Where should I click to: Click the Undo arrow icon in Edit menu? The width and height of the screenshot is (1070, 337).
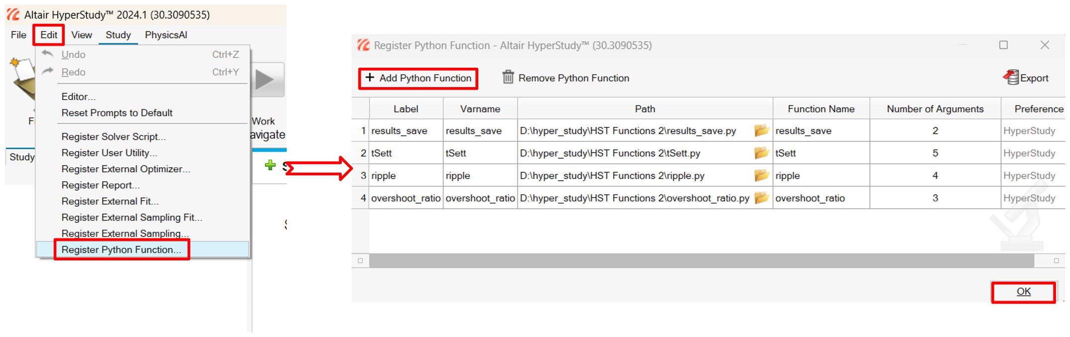coord(48,54)
